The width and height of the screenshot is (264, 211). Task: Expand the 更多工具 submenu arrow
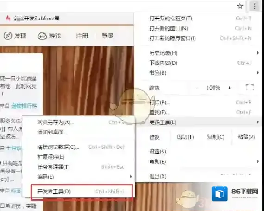tap(258, 122)
